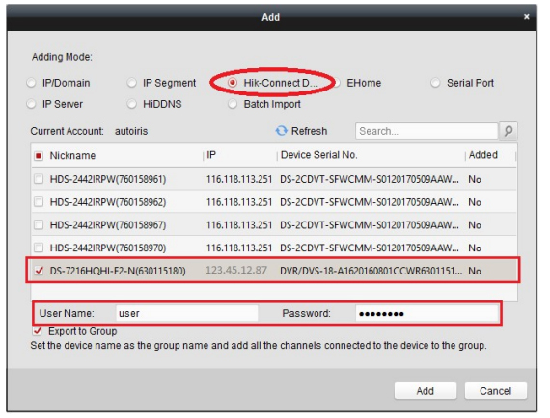Toggle the Export to Group checkbox
Screen dimensions: 550x418
coord(38,331)
